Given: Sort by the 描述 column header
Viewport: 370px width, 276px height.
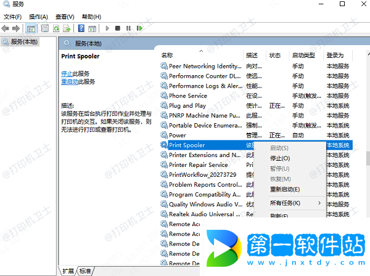Looking at the screenshot, I should click(252, 55).
